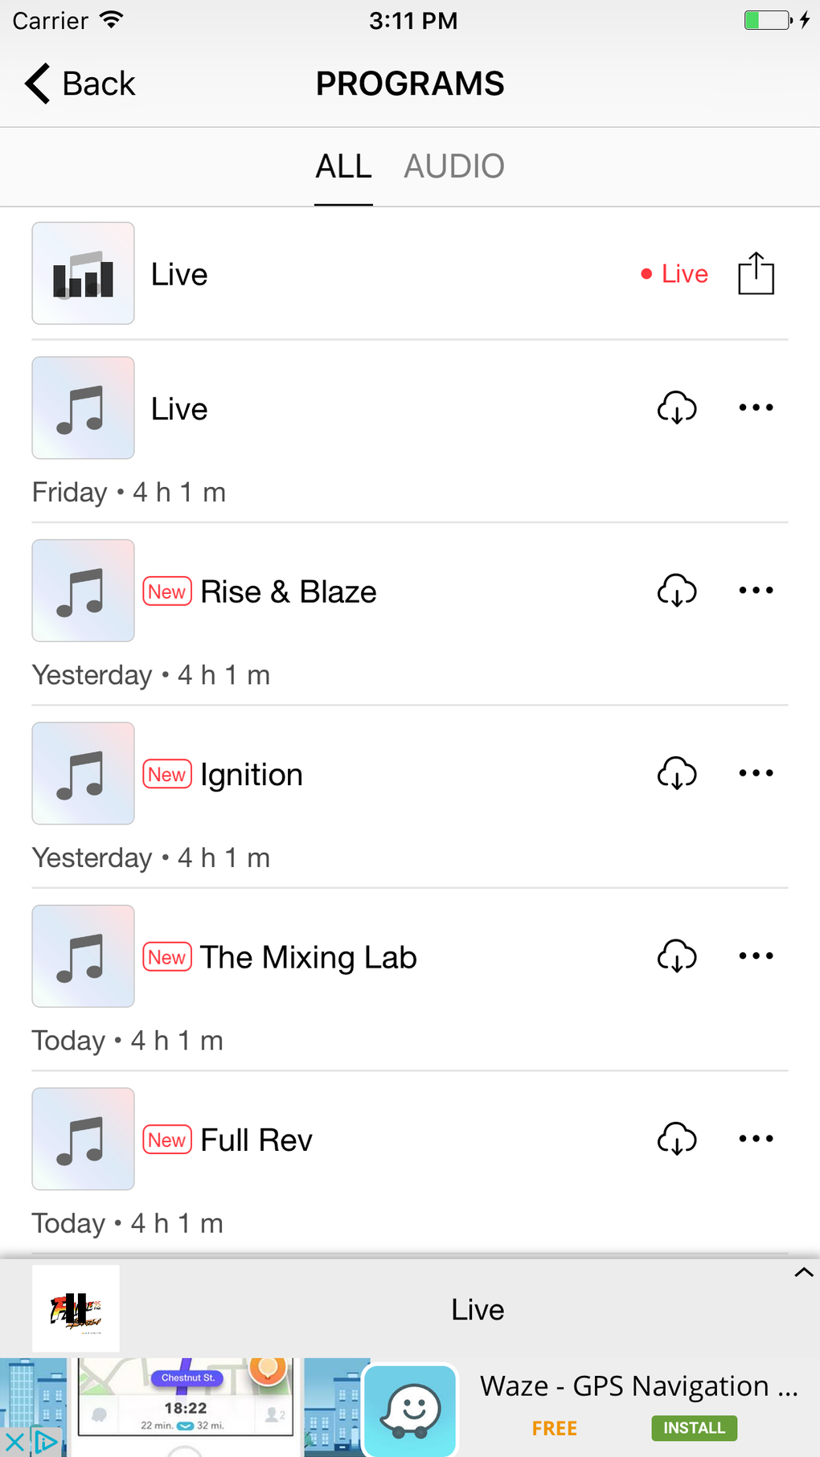The image size is (820, 1457).
Task: Show more options for The Mixing Lab
Action: click(x=756, y=956)
